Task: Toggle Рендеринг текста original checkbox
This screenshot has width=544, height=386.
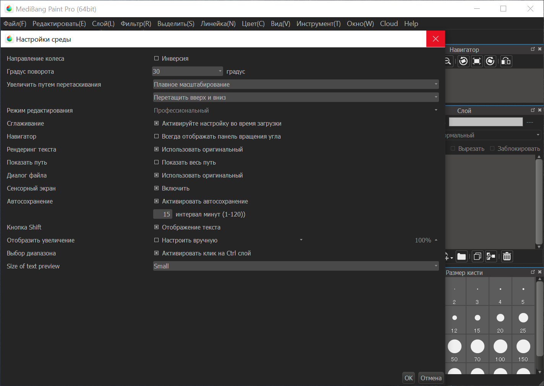Action: pyautogui.click(x=156, y=149)
